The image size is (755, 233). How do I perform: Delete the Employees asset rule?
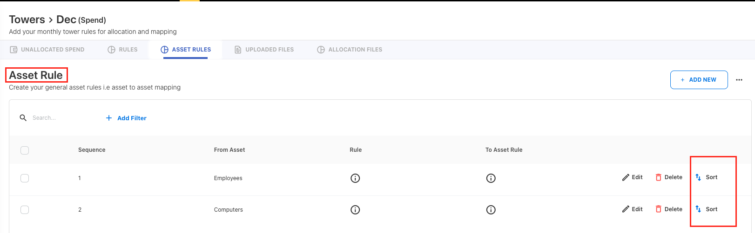669,177
